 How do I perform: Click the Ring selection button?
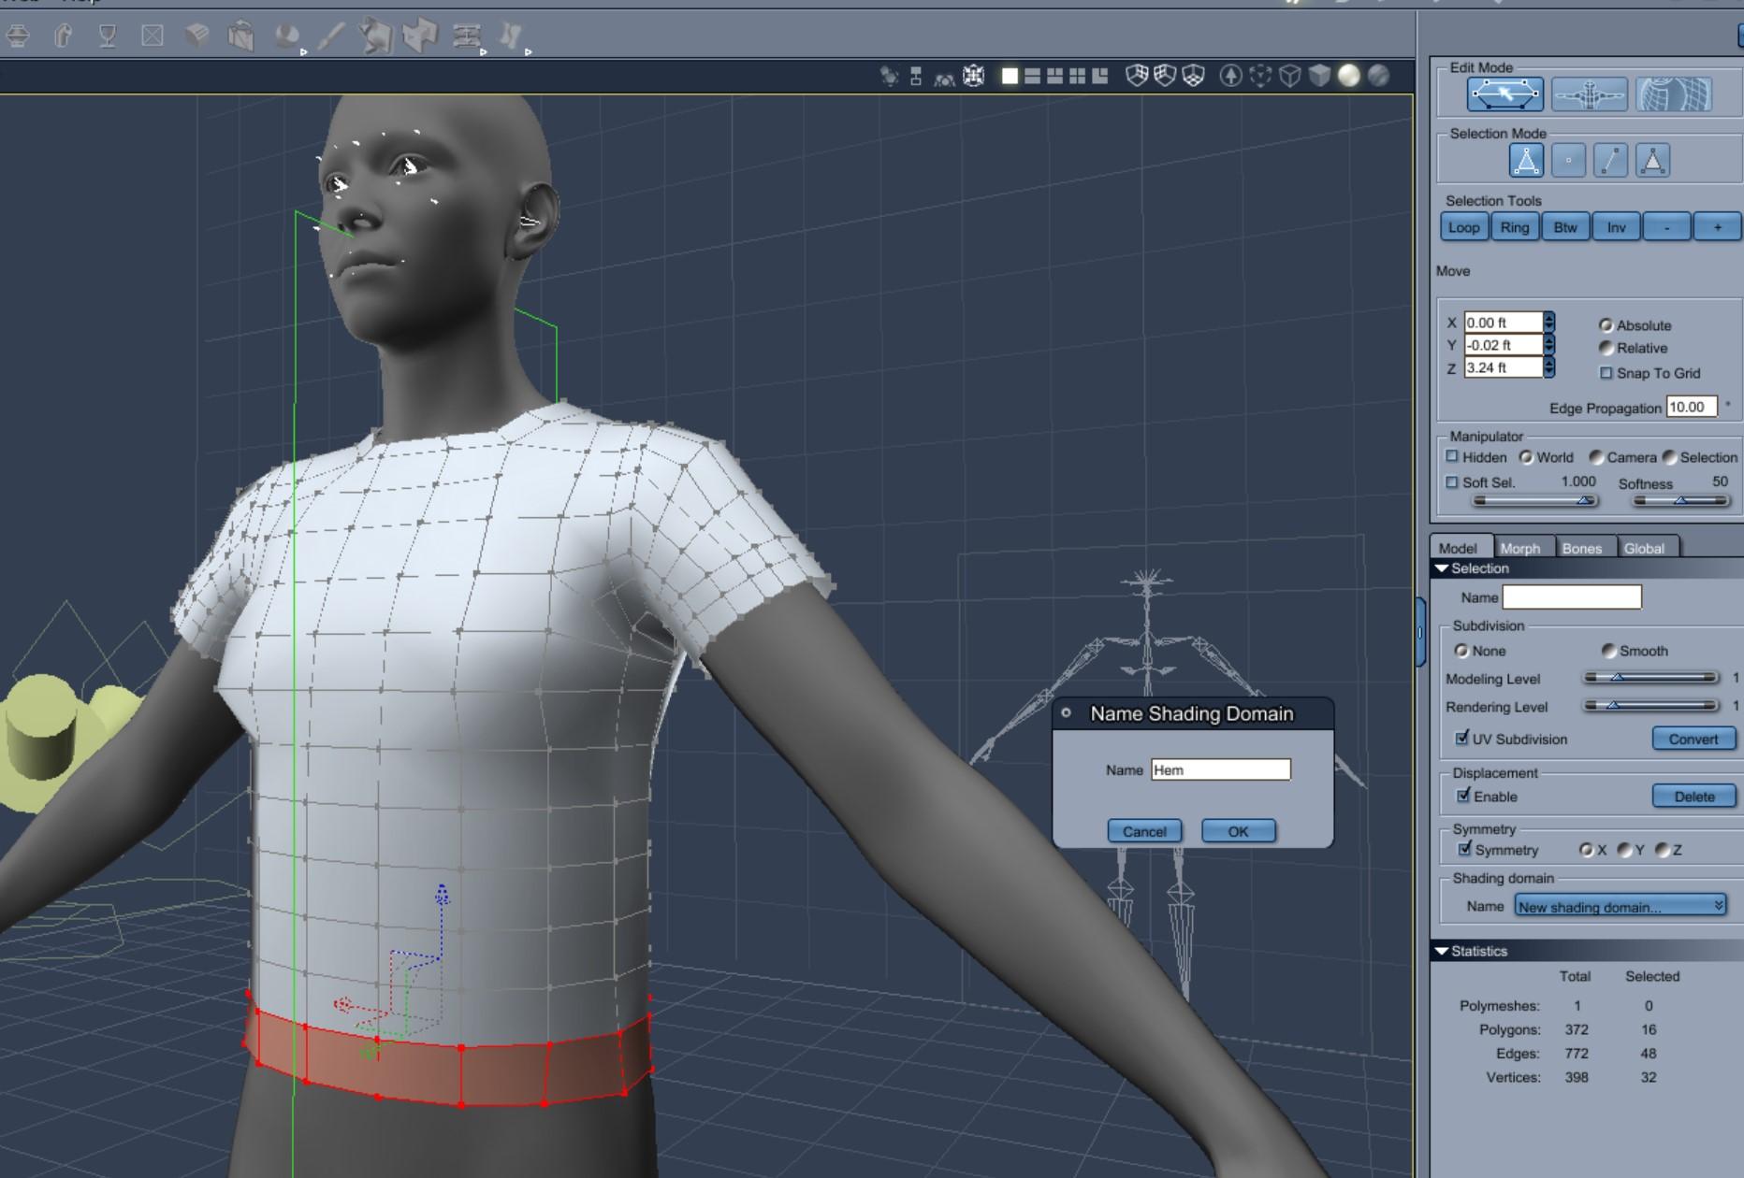point(1515,227)
